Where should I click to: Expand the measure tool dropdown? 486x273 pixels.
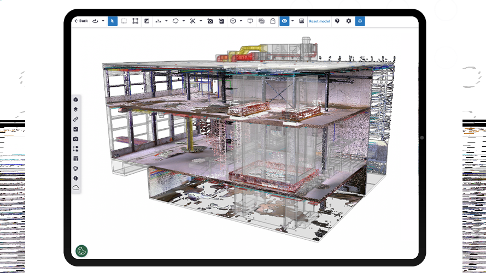(166, 21)
